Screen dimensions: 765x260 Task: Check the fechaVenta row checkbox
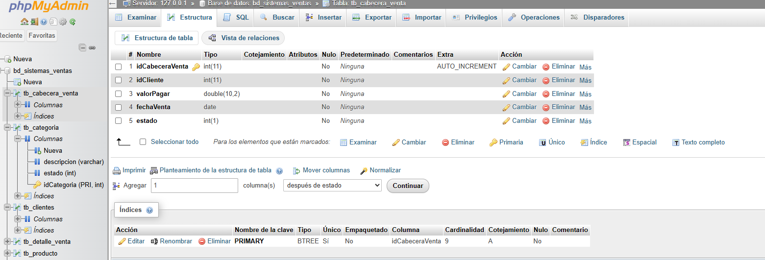tap(118, 107)
